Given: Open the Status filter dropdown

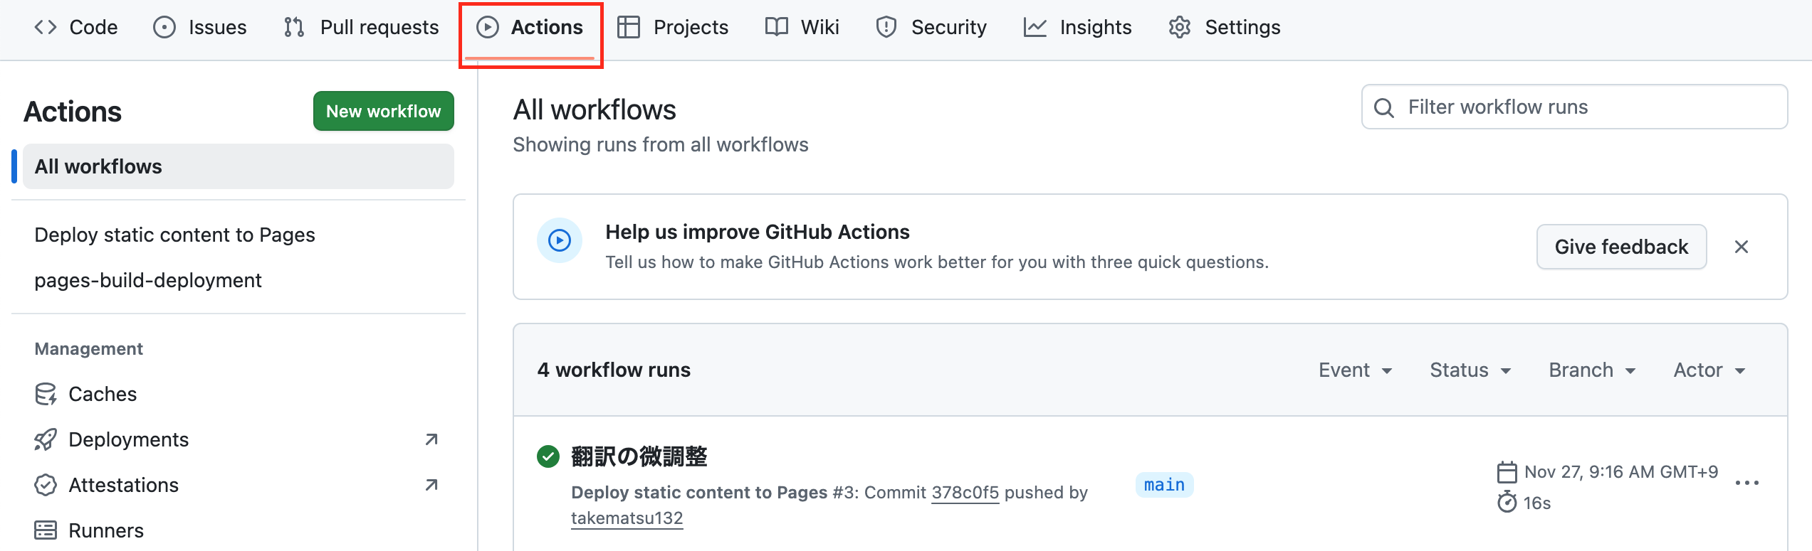Looking at the screenshot, I should pos(1469,370).
